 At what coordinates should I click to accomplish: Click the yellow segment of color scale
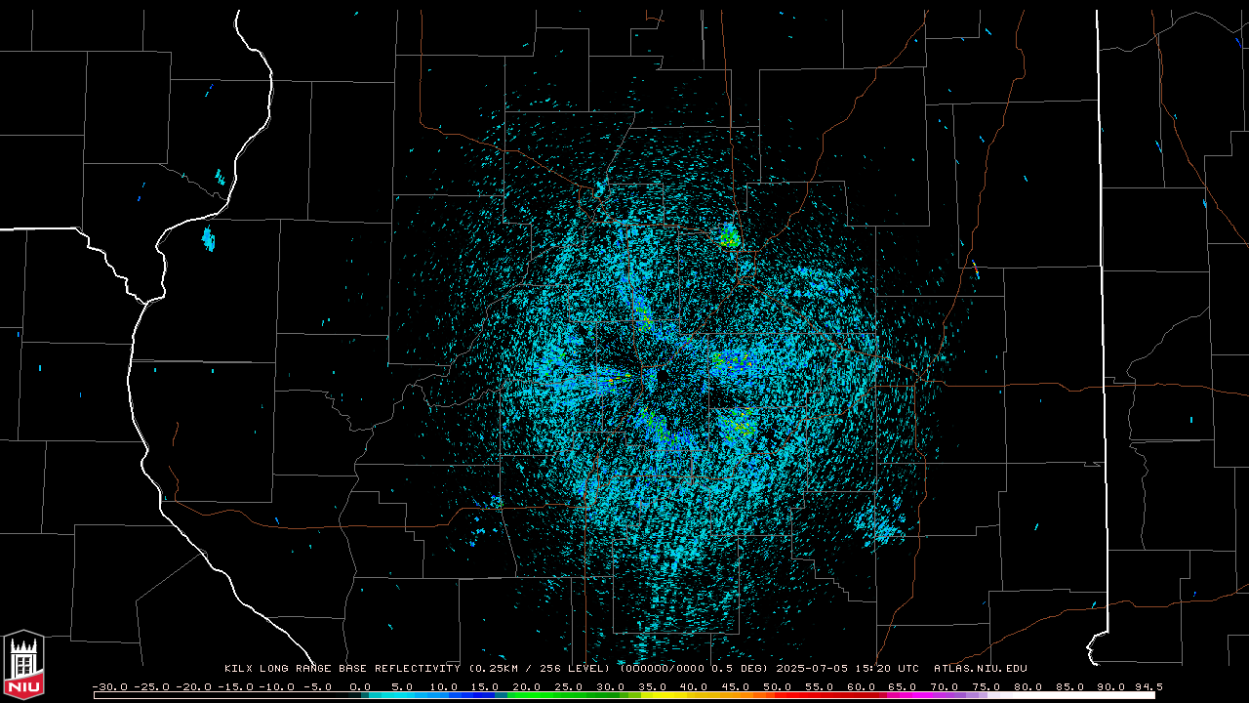click(664, 695)
